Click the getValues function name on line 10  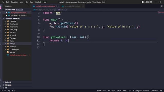pos(58,37)
